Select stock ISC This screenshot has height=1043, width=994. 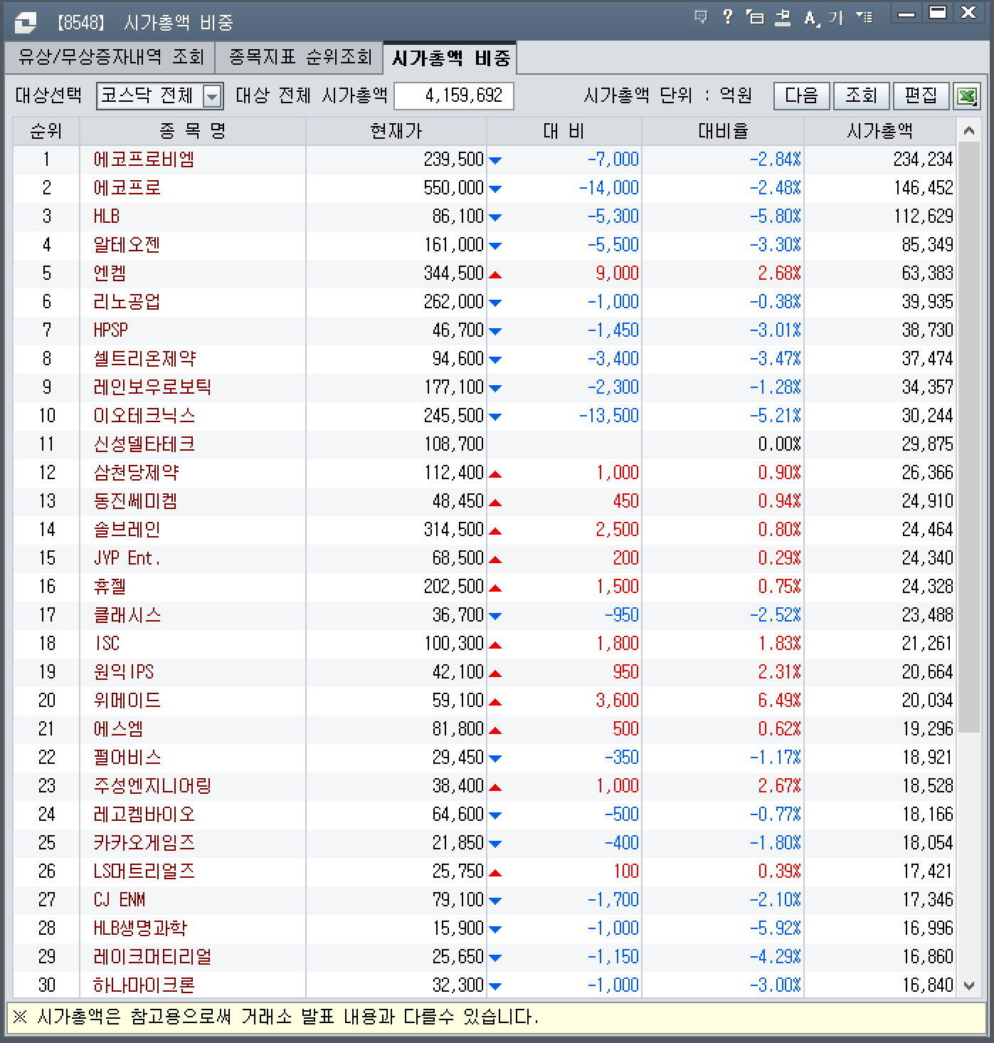(x=107, y=644)
